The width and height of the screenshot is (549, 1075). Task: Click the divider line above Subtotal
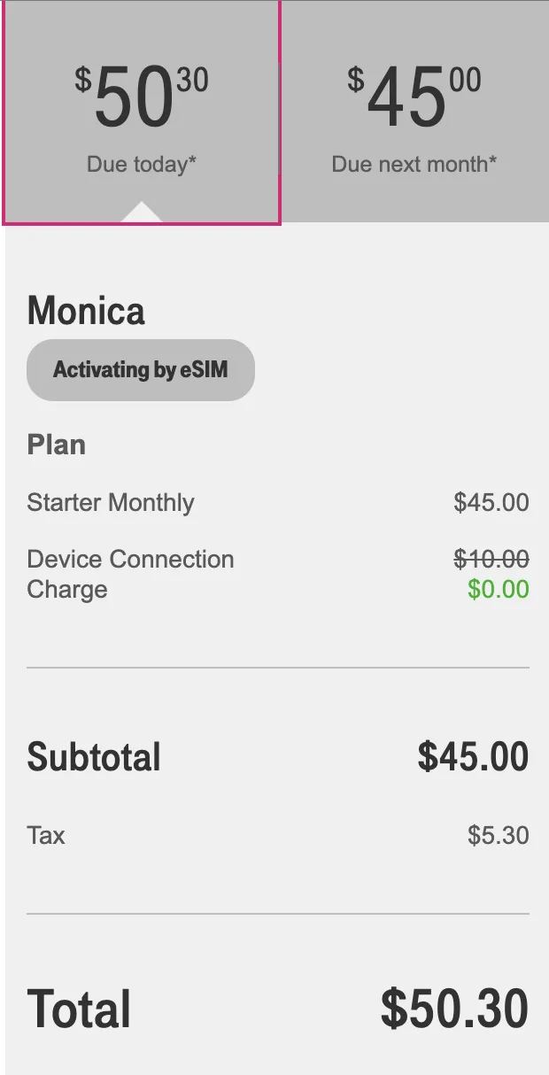click(278, 668)
